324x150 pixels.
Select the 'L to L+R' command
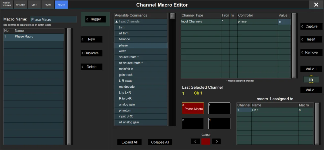pos(141,92)
